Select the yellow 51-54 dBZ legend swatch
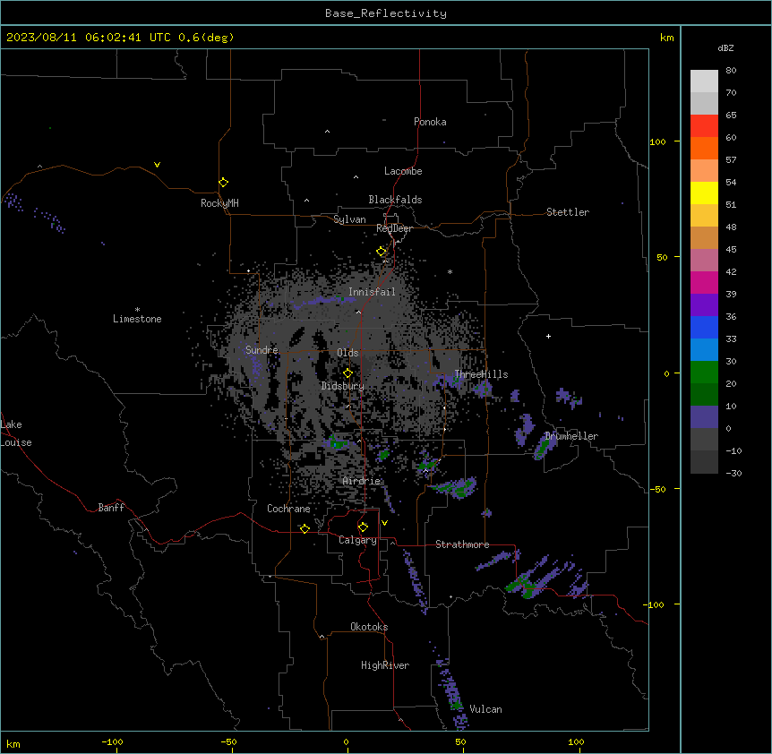The image size is (772, 754). point(704,193)
